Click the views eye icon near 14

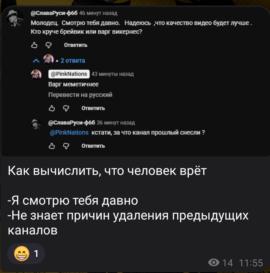point(214,262)
